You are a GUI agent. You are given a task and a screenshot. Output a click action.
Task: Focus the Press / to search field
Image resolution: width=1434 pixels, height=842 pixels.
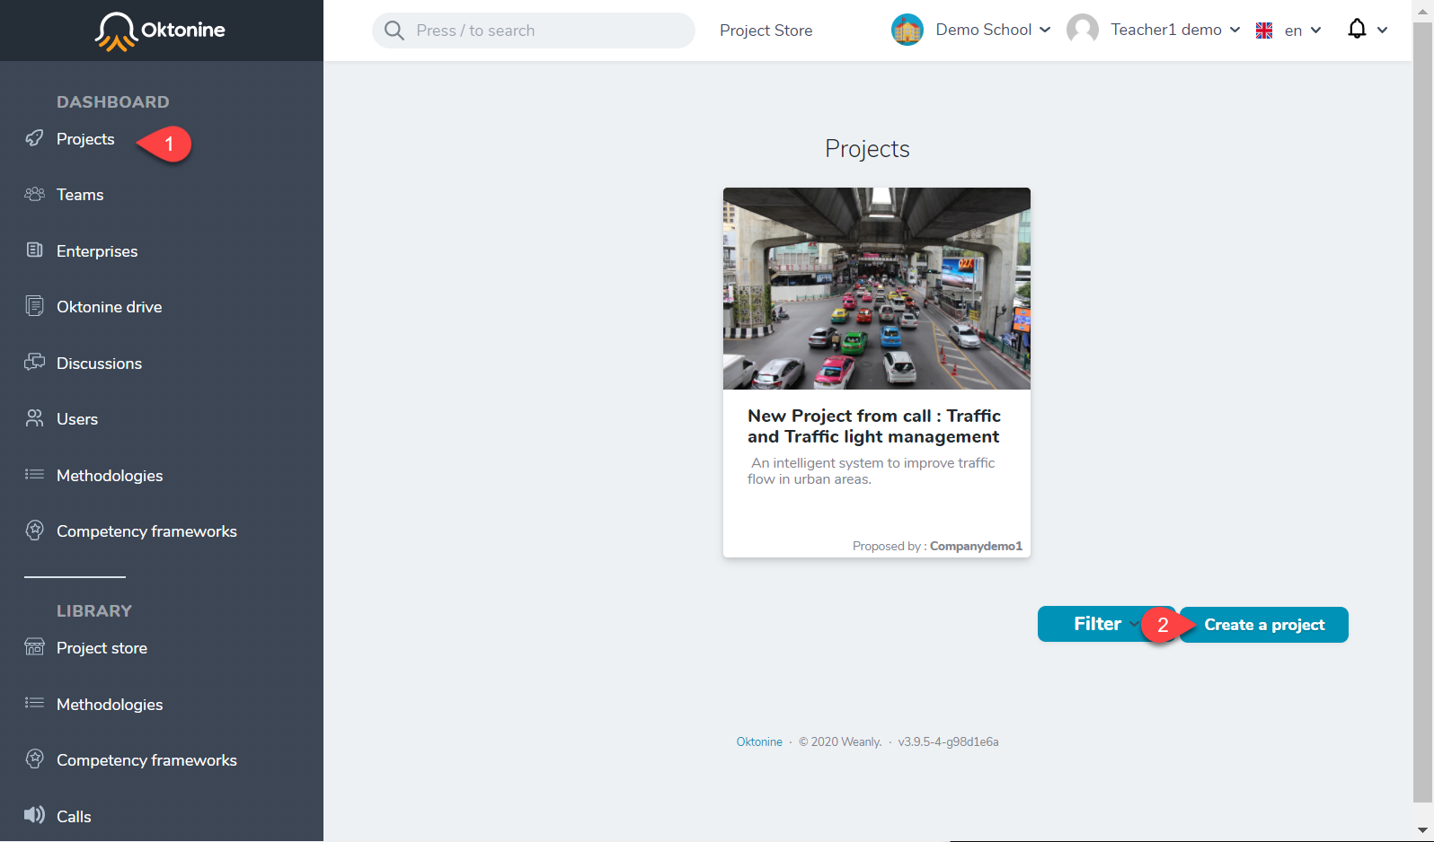point(534,31)
